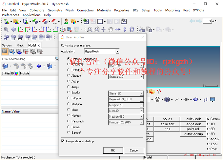Screen dimensions: 223x160
Task: Select the Pamcrash profile radio button
Action: pos(69,121)
